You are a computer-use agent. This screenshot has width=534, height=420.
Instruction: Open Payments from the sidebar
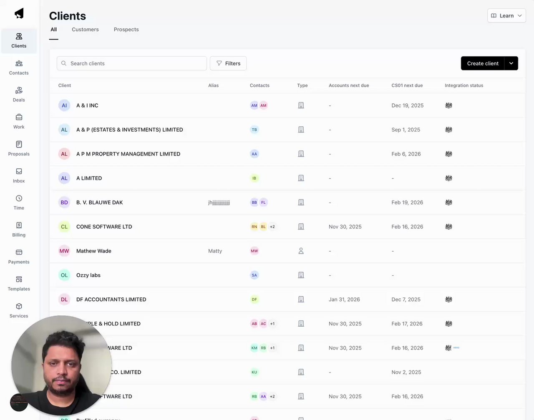(x=19, y=257)
